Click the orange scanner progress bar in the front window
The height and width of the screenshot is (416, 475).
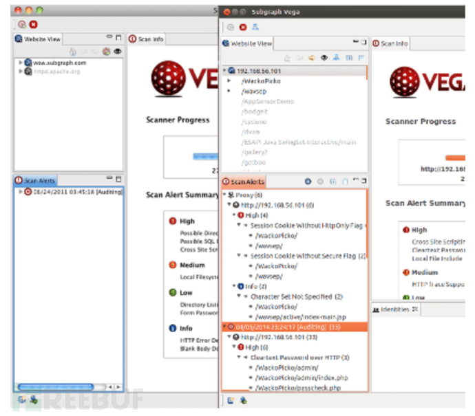coord(455,157)
